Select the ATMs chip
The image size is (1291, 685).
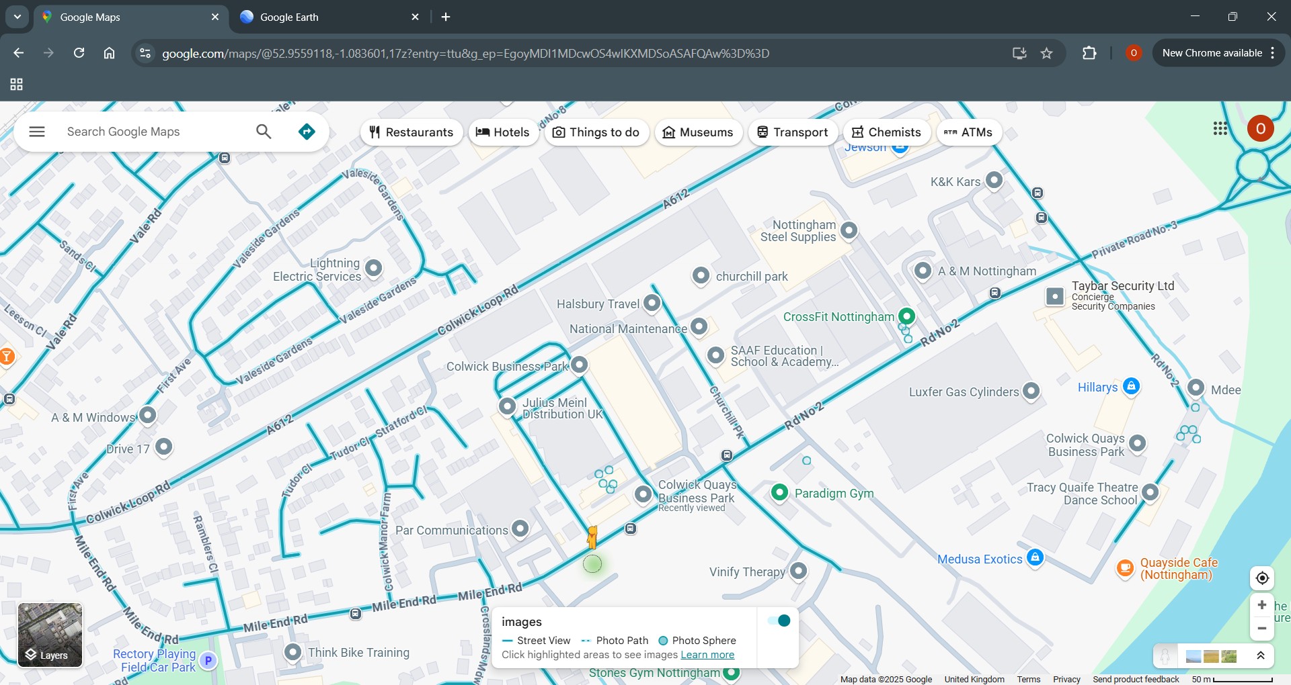click(x=969, y=132)
